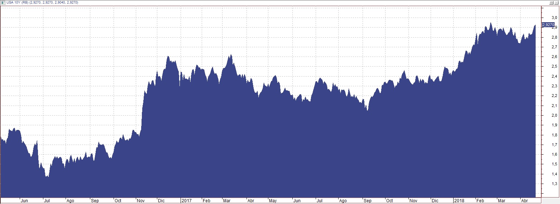This screenshot has width=560, height=204.
Task: Click the 1,4 value on price axis
Action: click(x=554, y=174)
